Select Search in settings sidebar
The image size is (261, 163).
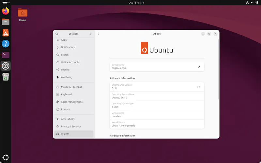coord(74,55)
